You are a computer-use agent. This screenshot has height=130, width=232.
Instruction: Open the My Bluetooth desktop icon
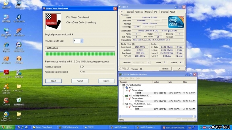pos(19,18)
